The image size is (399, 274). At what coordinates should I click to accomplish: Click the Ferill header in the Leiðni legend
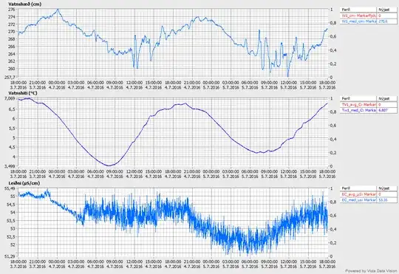click(358, 188)
